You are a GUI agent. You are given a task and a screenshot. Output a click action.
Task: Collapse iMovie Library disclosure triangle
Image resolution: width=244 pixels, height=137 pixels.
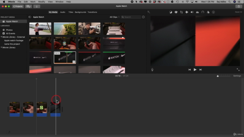point(2,48)
